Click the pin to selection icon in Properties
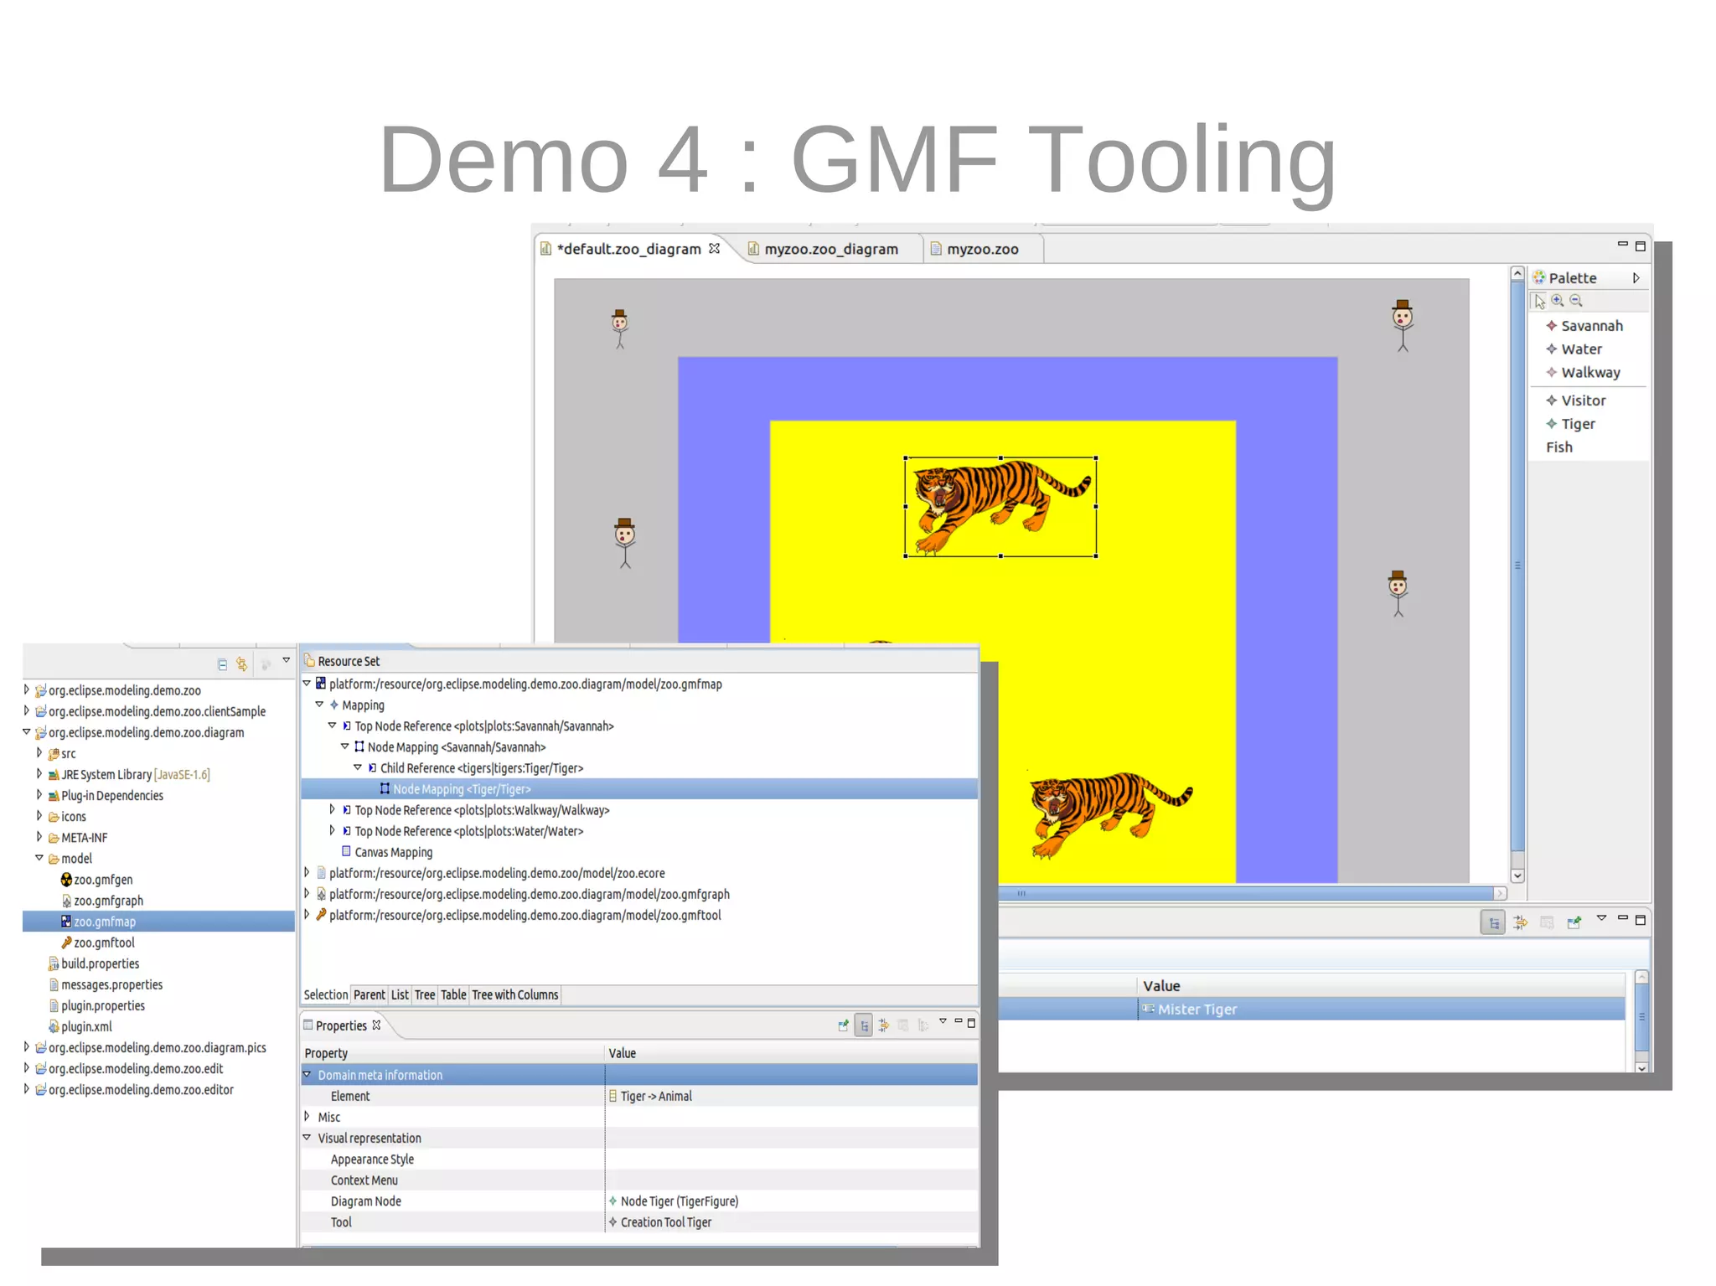Viewport: 1716px width, 1286px height. point(843,1025)
